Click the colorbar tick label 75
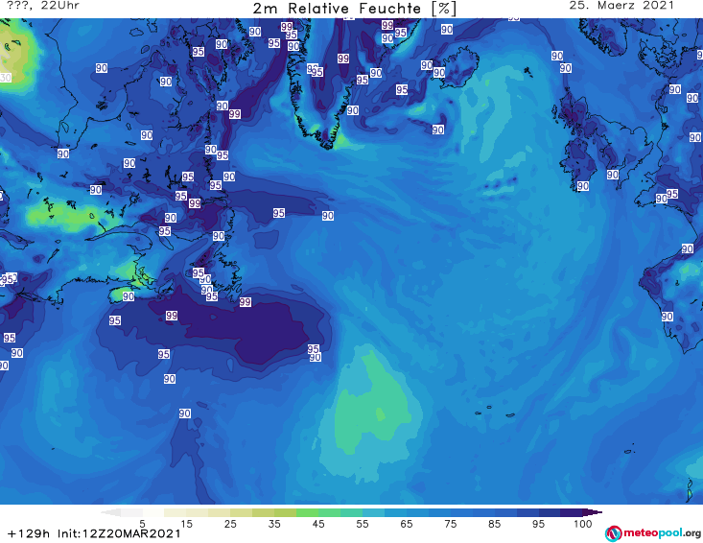This screenshot has width=703, height=543. pos(451,524)
